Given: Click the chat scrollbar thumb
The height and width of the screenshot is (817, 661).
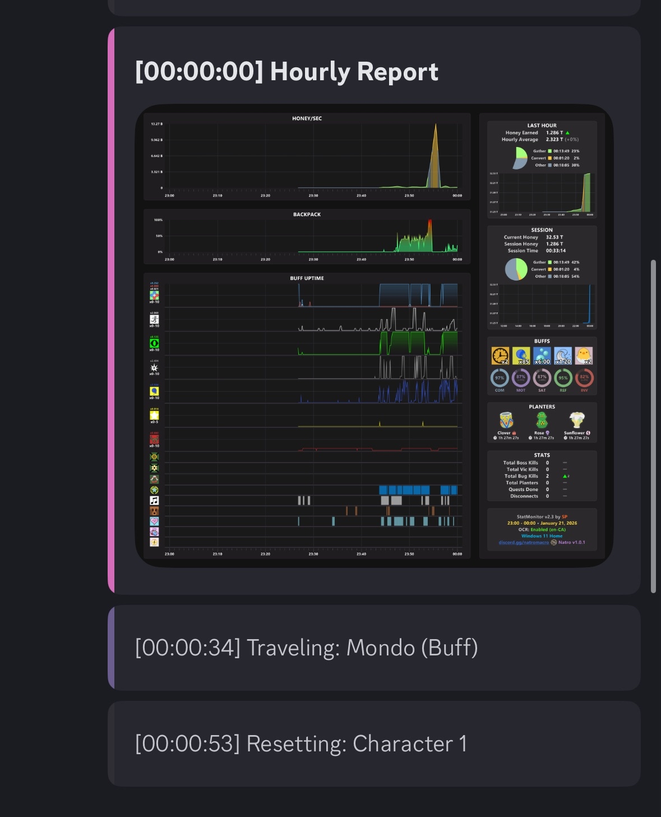Looking at the screenshot, I should point(653,426).
